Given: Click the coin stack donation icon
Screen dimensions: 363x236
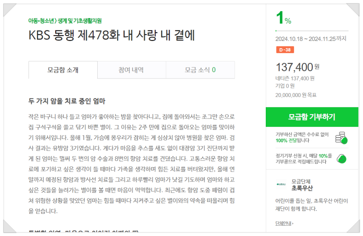Looking at the screenshot, I should pos(342,138).
